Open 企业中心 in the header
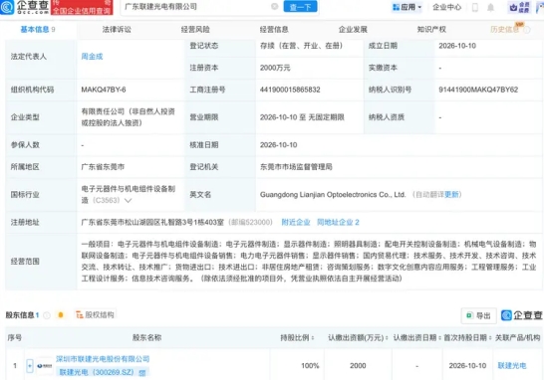544x380 pixels. (446, 7)
